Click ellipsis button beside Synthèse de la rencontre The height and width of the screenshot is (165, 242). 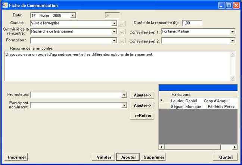tap(121, 32)
